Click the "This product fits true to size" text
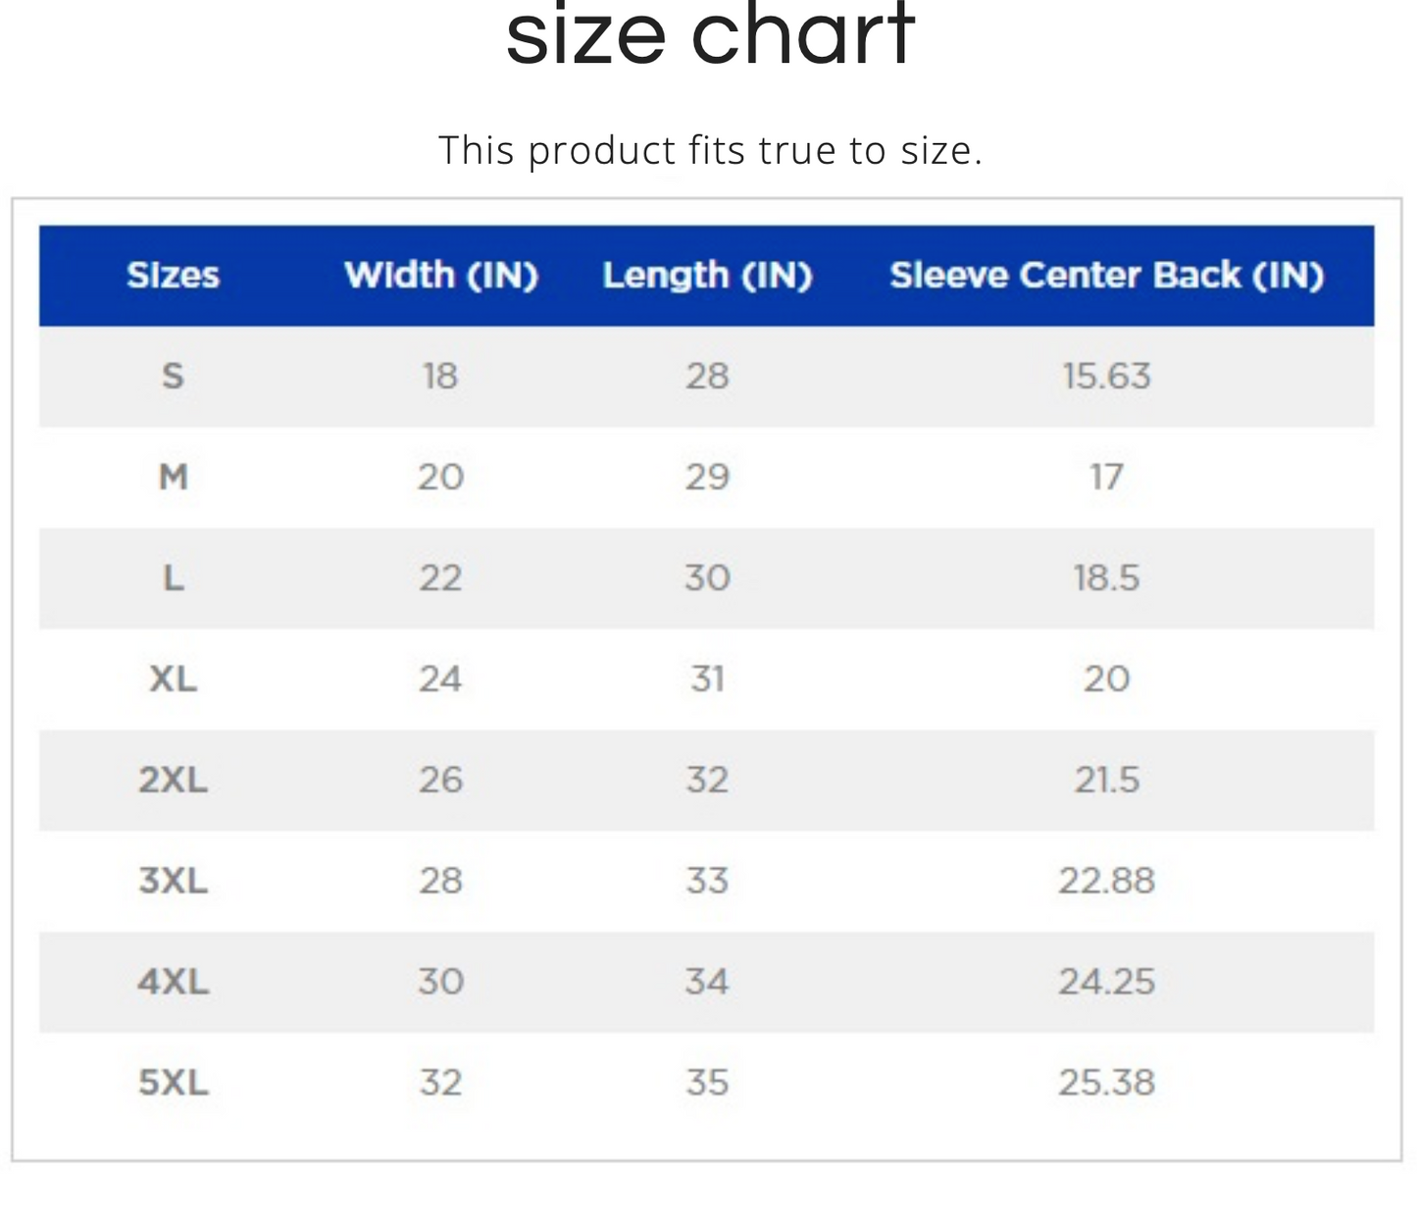Viewport: 1417px width, 1216px height. pyautogui.click(x=710, y=151)
